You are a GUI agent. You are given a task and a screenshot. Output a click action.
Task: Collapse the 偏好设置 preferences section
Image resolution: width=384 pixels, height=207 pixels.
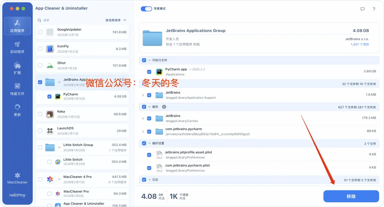pyautogui.click(x=149, y=143)
